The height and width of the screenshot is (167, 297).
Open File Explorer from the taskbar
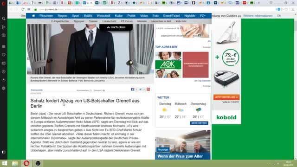15,163
